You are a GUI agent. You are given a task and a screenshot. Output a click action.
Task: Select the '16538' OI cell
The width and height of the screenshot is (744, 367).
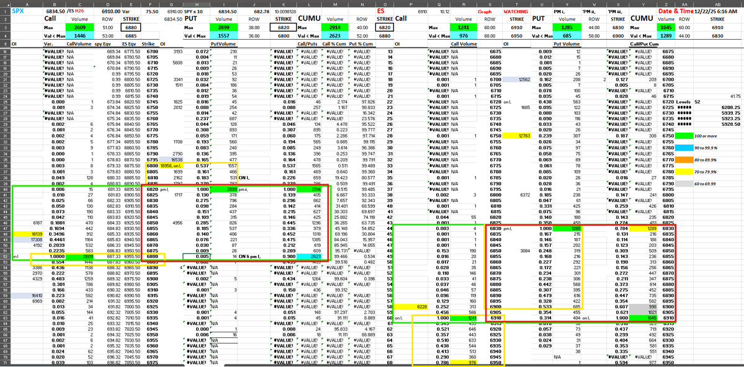171,161
